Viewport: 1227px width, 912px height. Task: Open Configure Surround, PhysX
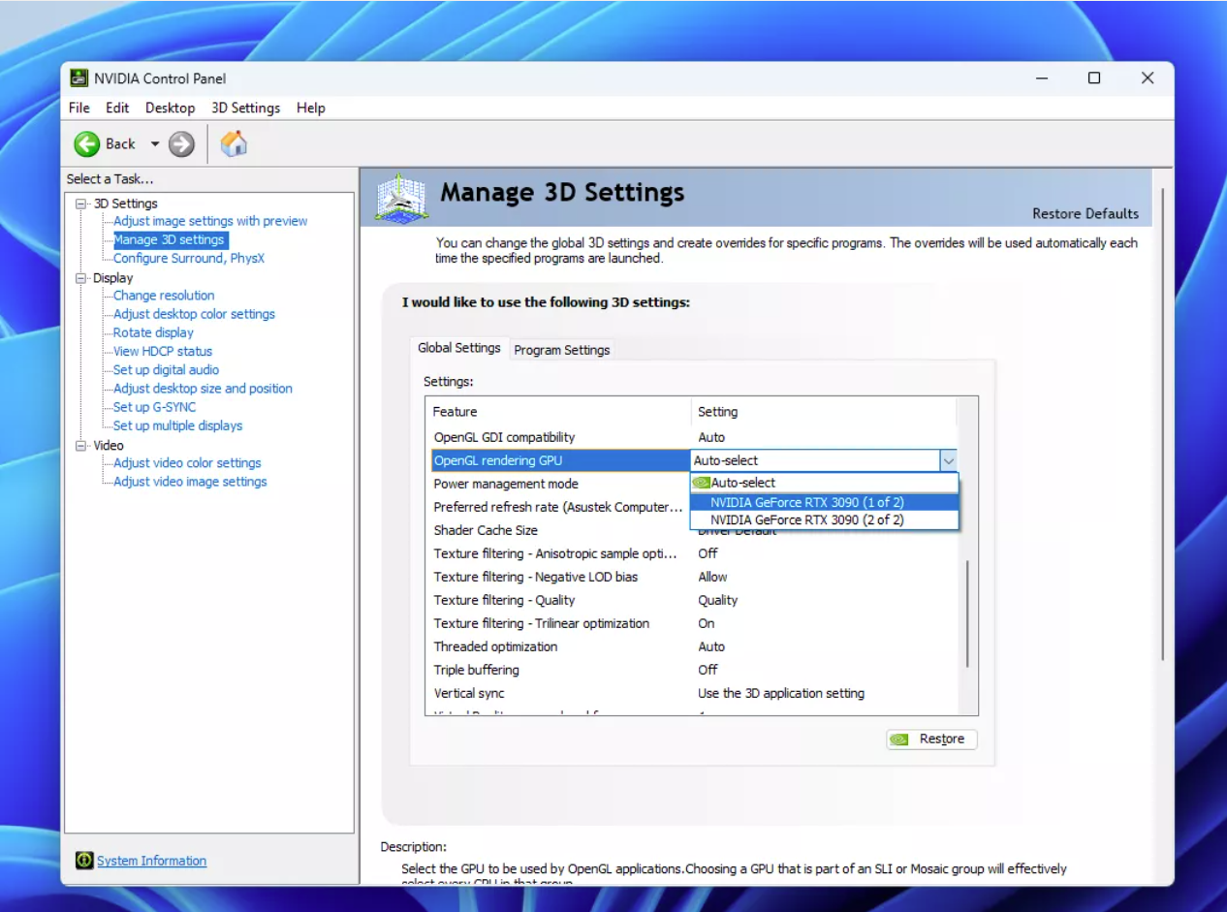tap(189, 258)
